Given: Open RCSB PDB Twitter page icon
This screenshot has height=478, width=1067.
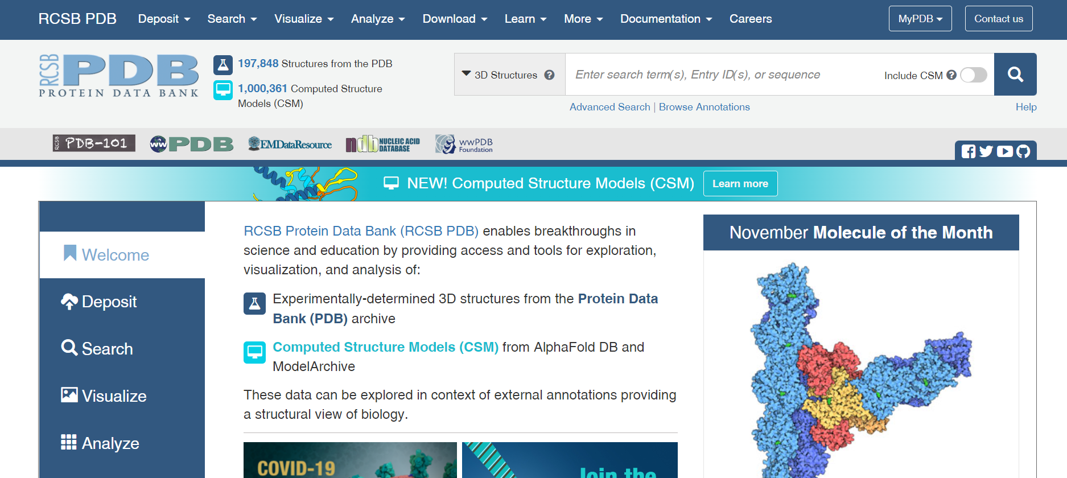Looking at the screenshot, I should [986, 151].
